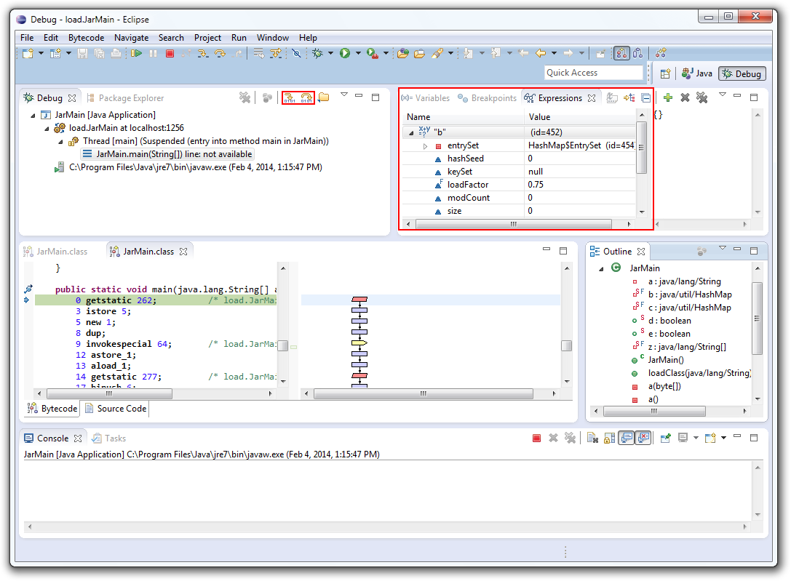Switch to the Source Code tab
The height and width of the screenshot is (581, 791).
pos(115,409)
